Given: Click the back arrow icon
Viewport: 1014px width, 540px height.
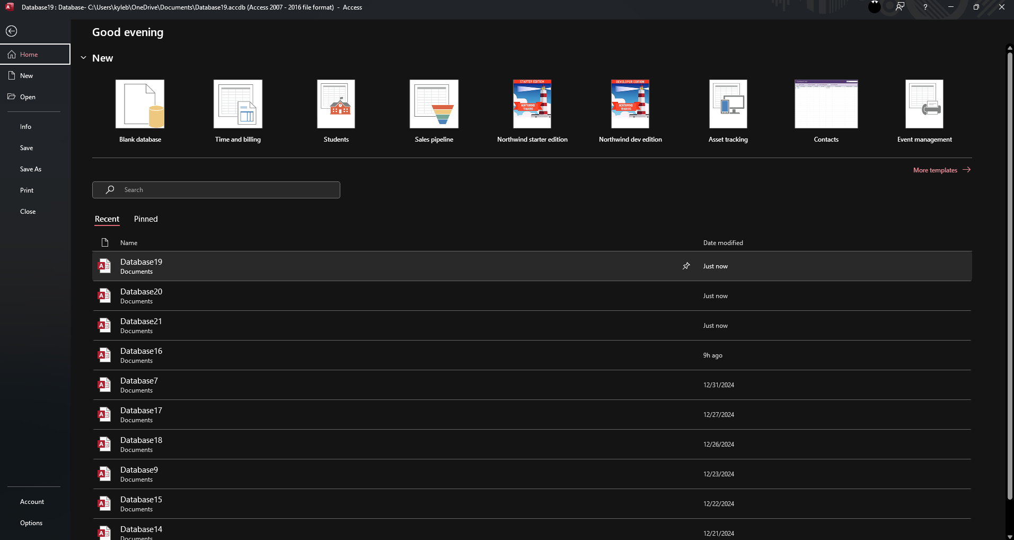Looking at the screenshot, I should coord(12,31).
